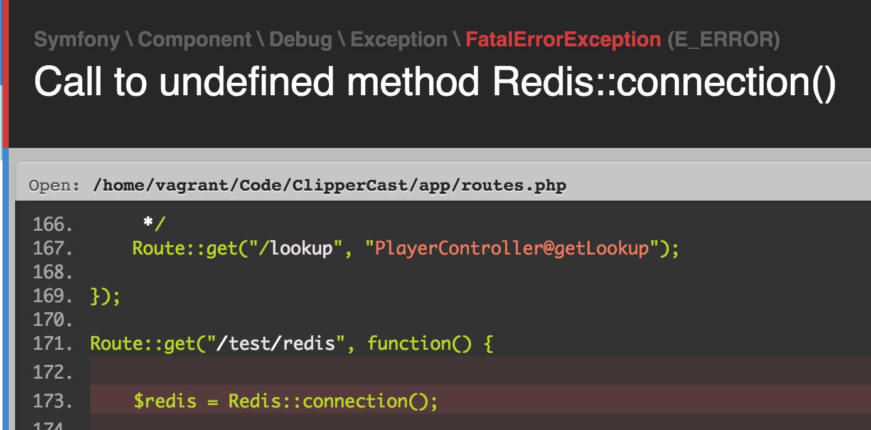Click line number 167
This screenshot has width=871, height=430.
click(x=51, y=248)
